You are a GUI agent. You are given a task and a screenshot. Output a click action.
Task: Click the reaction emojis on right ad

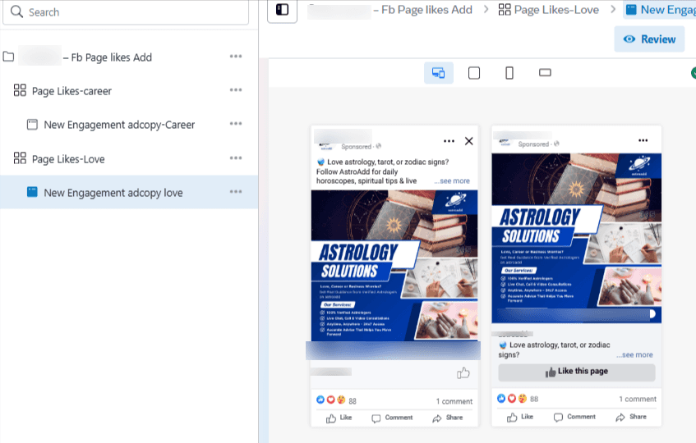(x=512, y=398)
